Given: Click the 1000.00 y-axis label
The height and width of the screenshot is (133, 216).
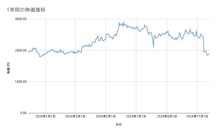Looking at the screenshot, I should coord(20,82).
